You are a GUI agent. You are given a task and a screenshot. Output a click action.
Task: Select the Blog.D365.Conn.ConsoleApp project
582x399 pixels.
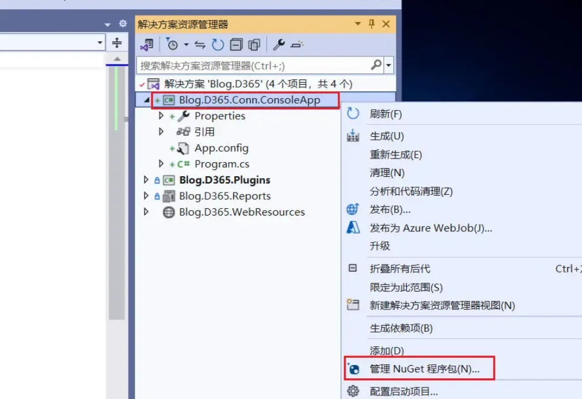click(x=249, y=100)
